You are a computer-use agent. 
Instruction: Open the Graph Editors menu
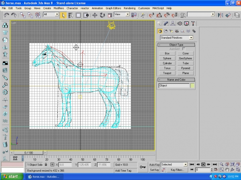113,8
